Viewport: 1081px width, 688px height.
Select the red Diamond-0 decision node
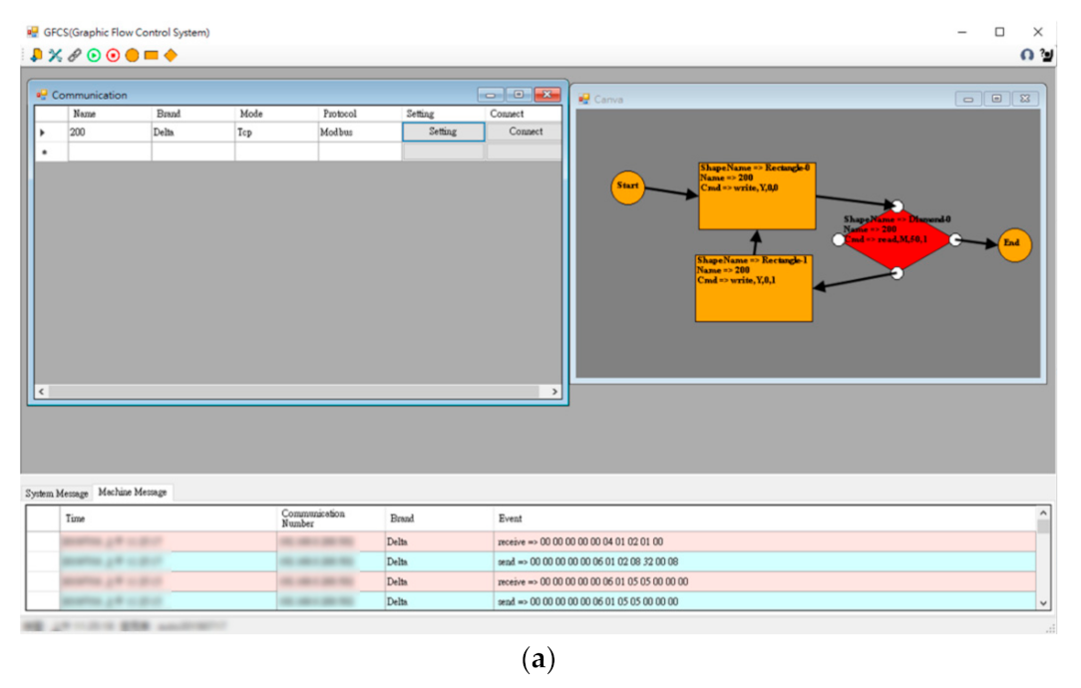click(x=897, y=240)
